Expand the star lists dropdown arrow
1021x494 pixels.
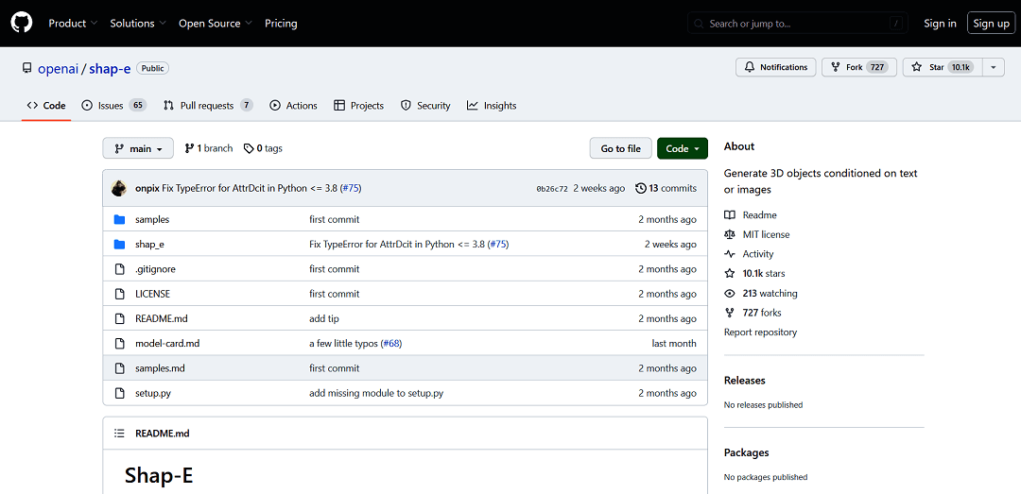coord(993,67)
